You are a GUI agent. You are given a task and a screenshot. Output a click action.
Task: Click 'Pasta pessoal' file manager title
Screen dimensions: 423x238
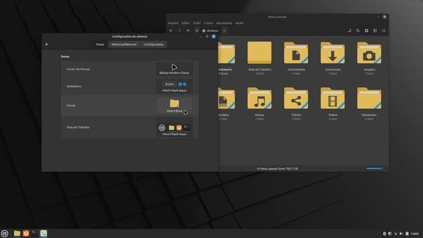pyautogui.click(x=277, y=17)
